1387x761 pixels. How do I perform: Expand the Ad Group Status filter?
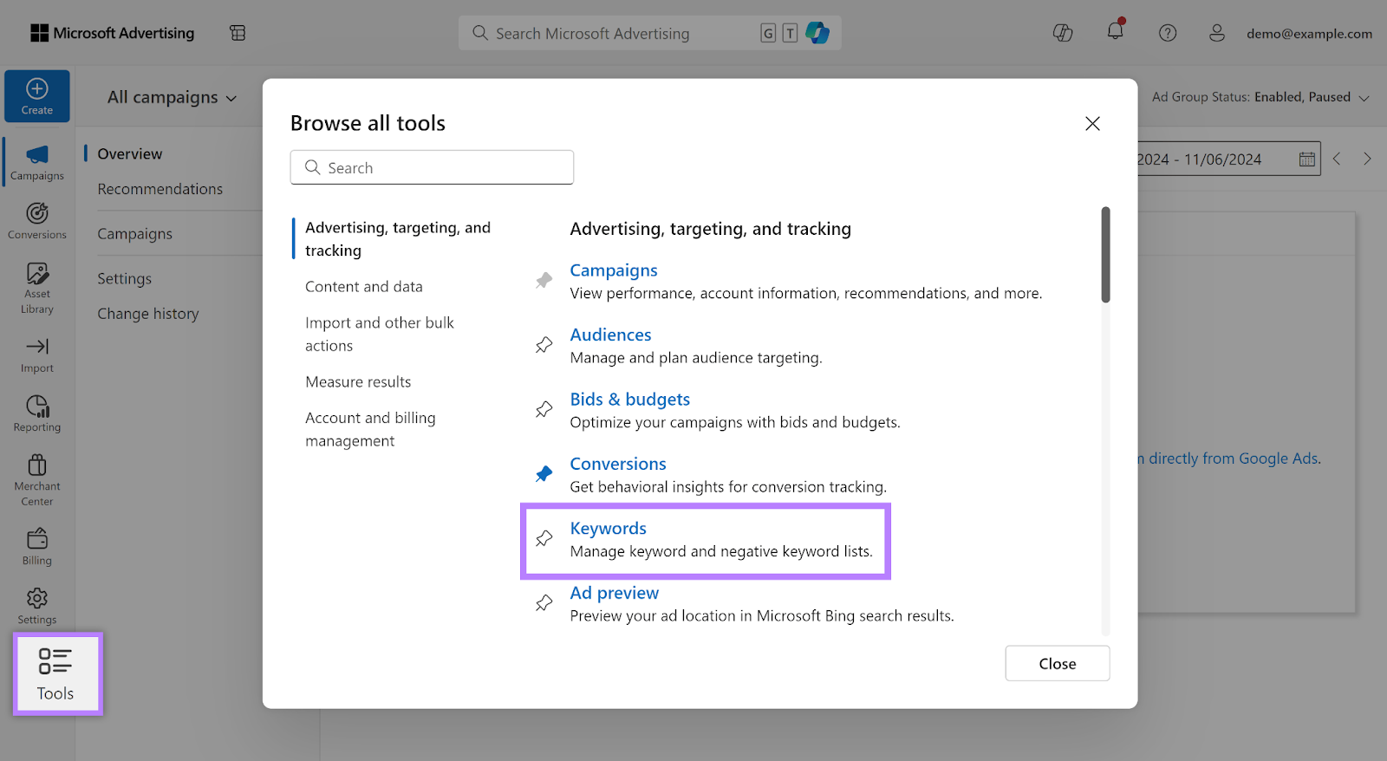pyautogui.click(x=1260, y=97)
